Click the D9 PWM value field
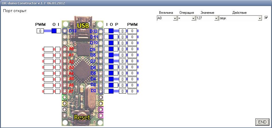The height and width of the screenshot is (128, 272). coord(132,49)
